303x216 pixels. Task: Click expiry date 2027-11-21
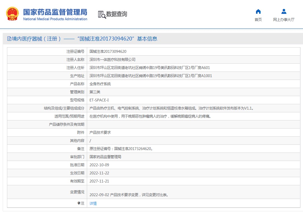[99, 181]
